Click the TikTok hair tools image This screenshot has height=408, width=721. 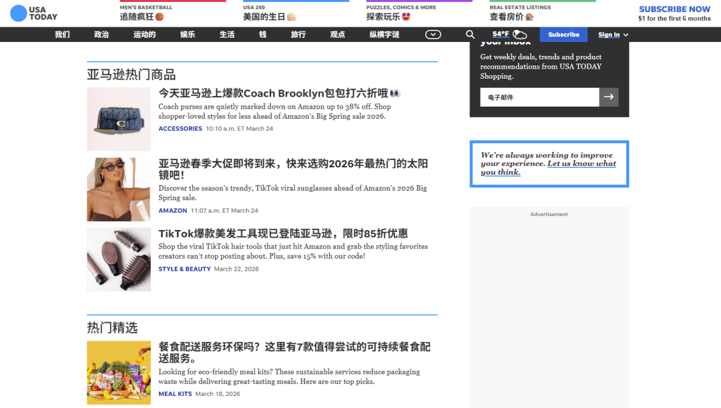click(119, 259)
